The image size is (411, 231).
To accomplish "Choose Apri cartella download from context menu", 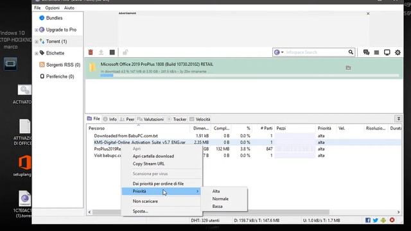I will tap(153, 156).
